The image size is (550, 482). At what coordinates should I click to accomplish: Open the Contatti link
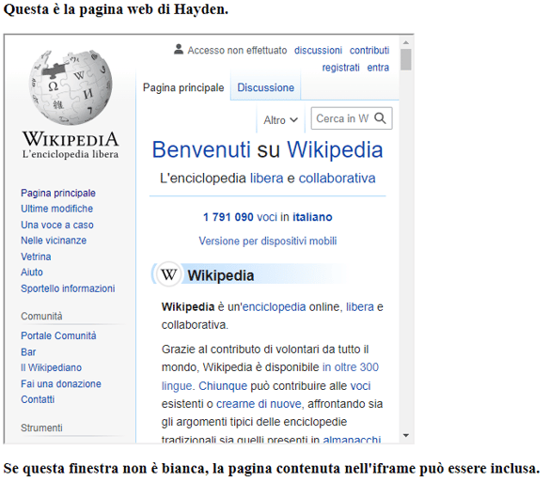[38, 399]
